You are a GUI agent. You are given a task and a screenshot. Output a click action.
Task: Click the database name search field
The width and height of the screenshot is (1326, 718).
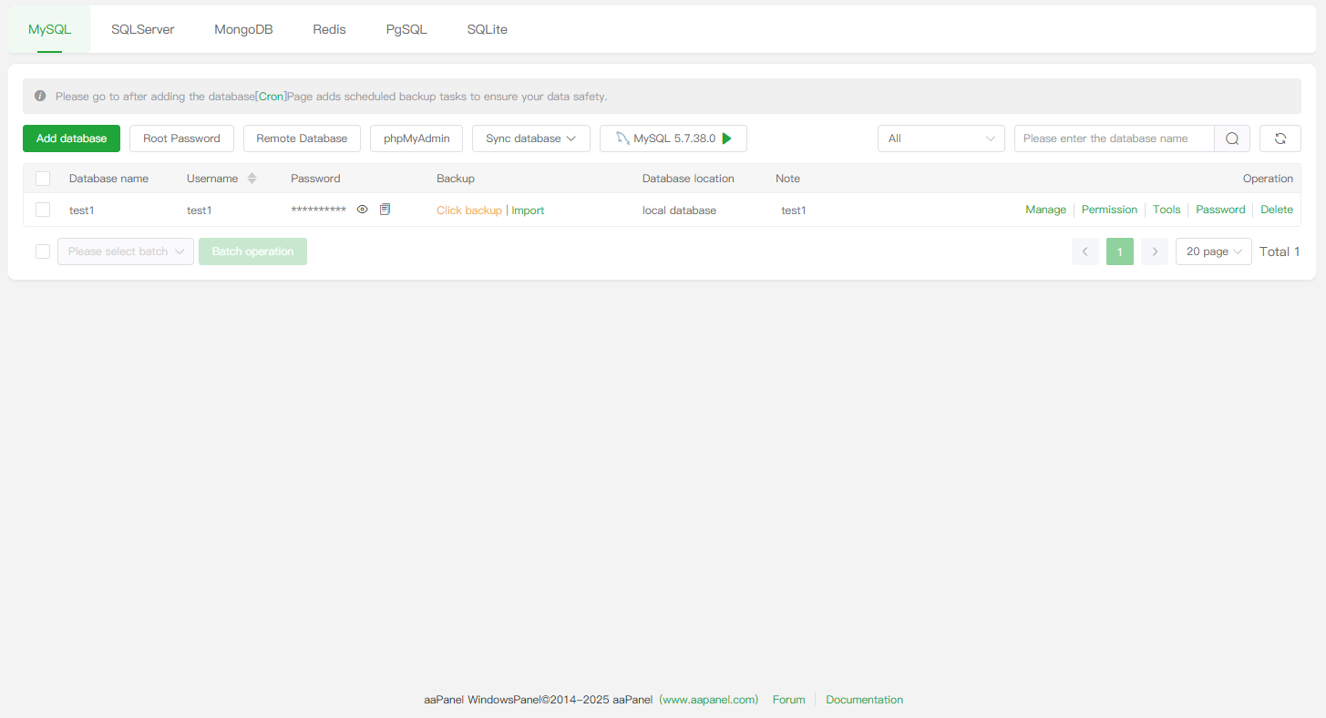(1113, 138)
